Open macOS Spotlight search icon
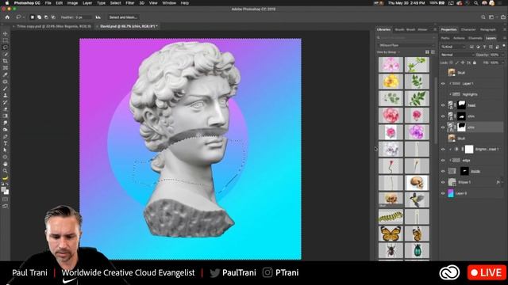This screenshot has height=285, width=508. 475,3
